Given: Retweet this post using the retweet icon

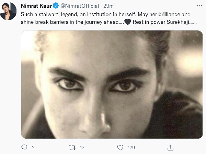Looking at the screenshot, I should point(72,147).
